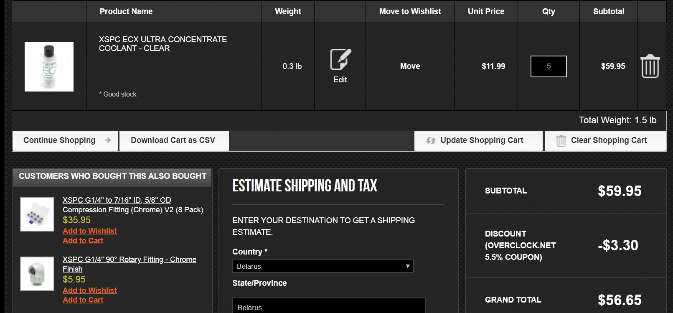Click the quantity field showing 5
The width and height of the screenshot is (673, 313).
coord(549,66)
